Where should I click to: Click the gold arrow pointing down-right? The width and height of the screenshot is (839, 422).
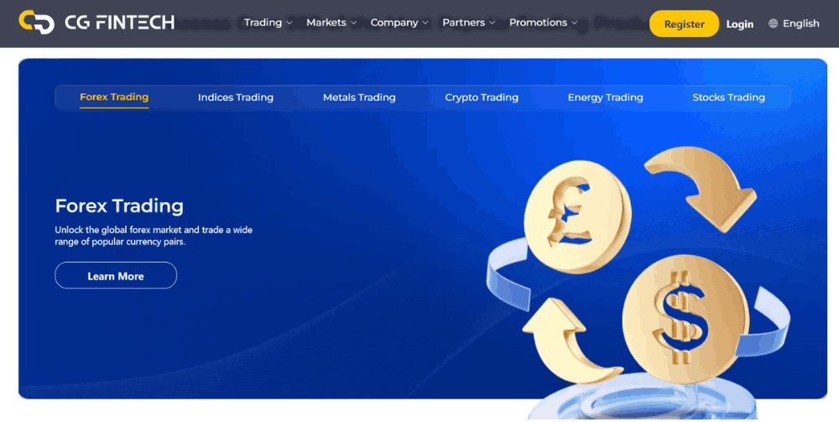point(702,189)
